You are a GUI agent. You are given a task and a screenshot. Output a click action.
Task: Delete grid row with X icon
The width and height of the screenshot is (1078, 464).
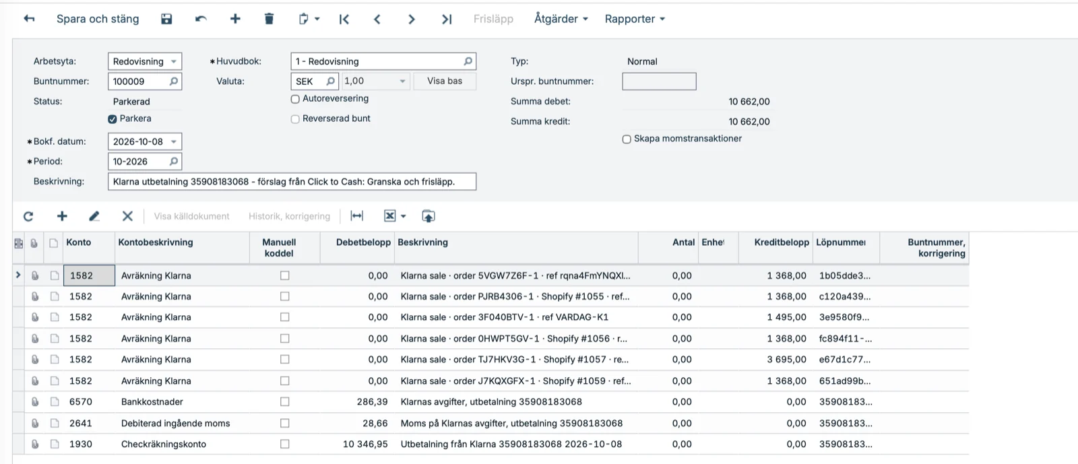point(127,216)
